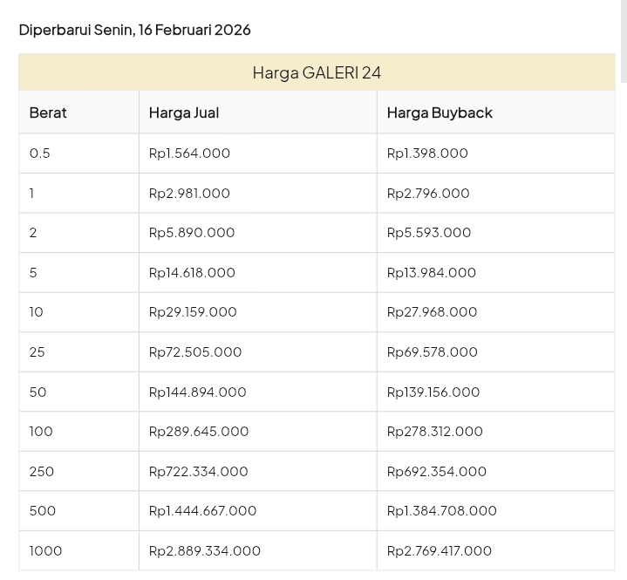Select the Rp1.564.000 selling price cell
The image size is (627, 580).
pos(189,154)
